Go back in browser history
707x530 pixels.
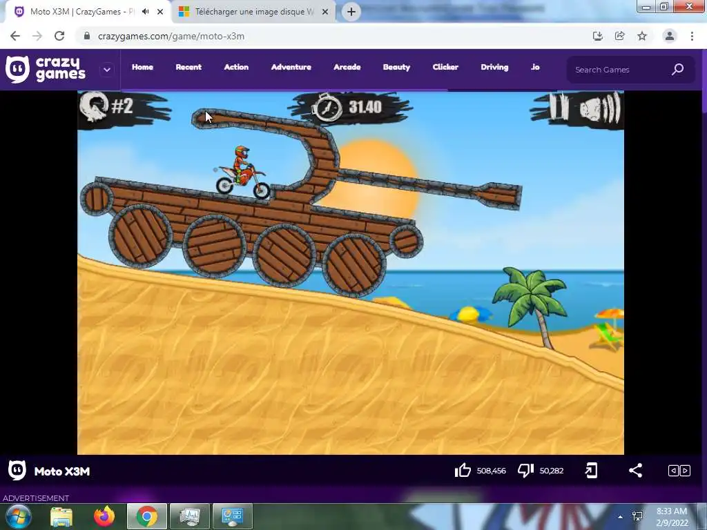click(x=15, y=36)
